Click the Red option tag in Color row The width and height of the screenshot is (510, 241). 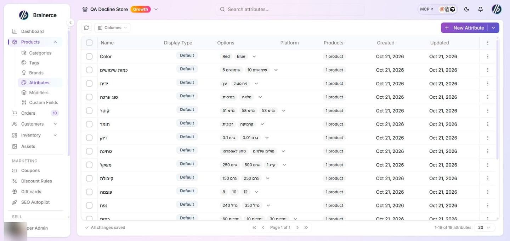coord(226,56)
